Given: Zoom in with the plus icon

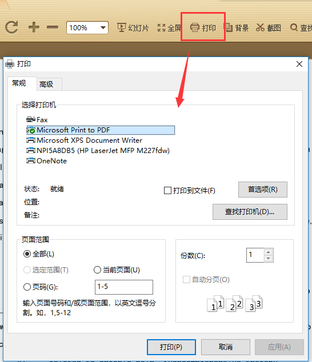Looking at the screenshot, I should (34, 27).
